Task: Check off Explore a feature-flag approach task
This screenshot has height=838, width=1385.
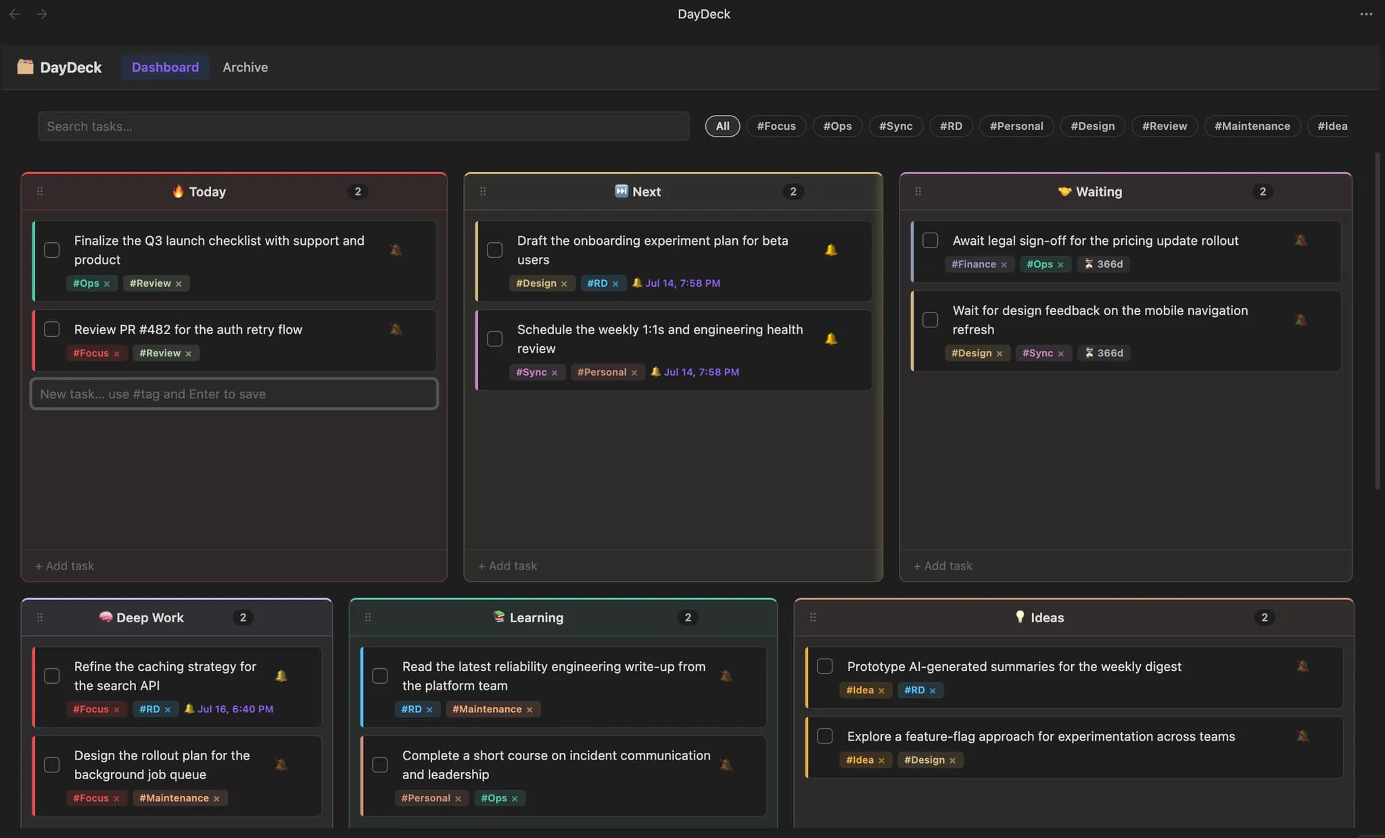Action: [825, 737]
